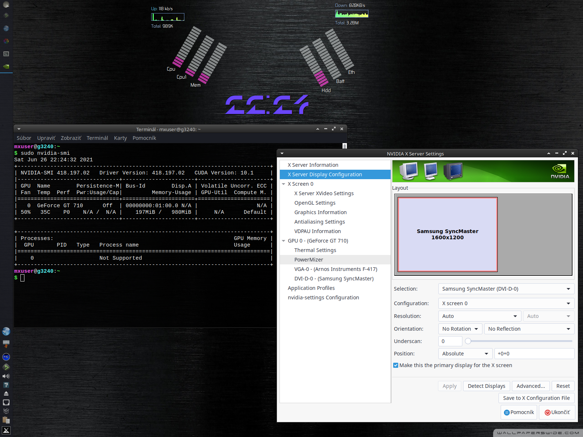The height and width of the screenshot is (437, 583).
Task: Click the package box updater icon
Action: click(6, 411)
